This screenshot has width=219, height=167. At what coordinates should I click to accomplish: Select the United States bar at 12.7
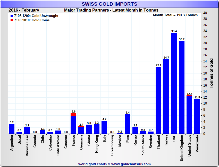pyautogui.click(x=189, y=115)
